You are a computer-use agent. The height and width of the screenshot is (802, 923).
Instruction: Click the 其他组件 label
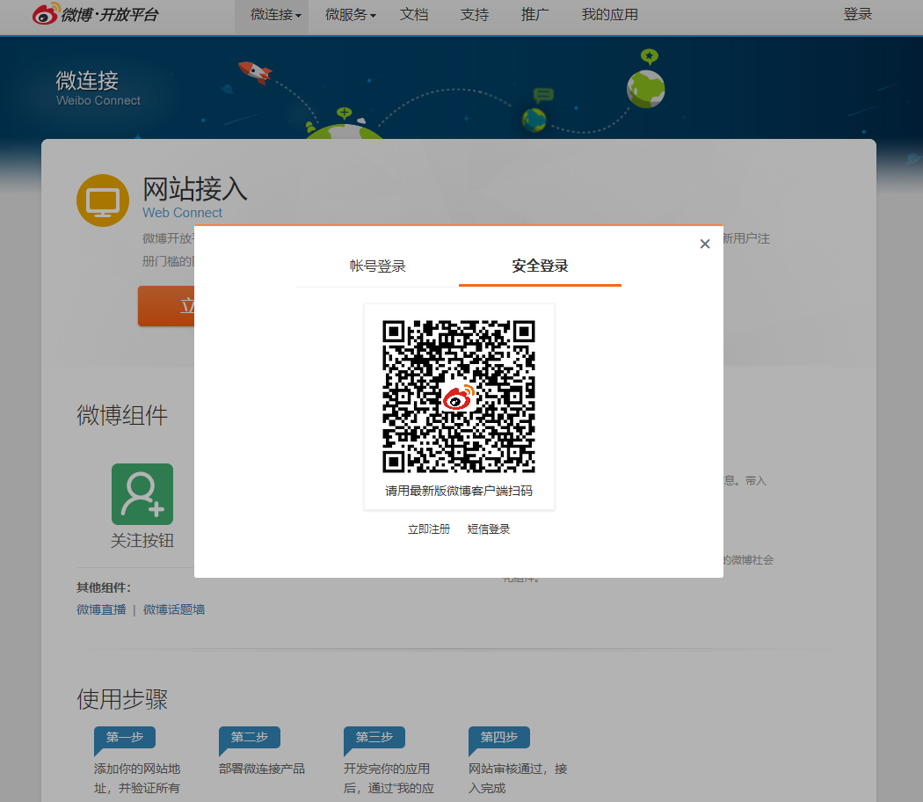104,587
